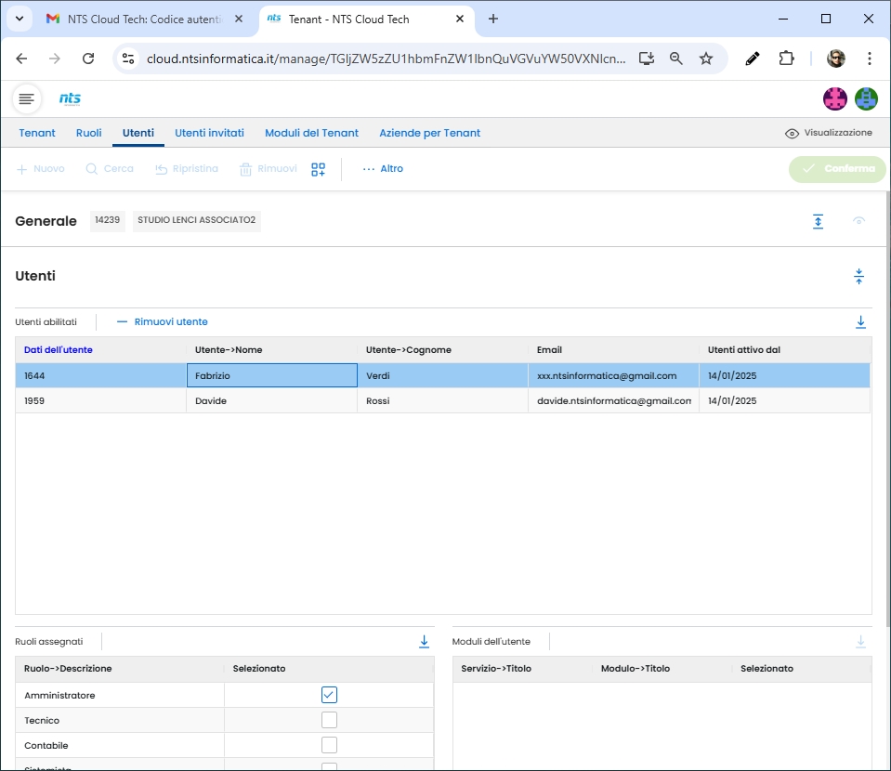Open the hamburger navigation menu
The image size is (891, 771).
[27, 98]
